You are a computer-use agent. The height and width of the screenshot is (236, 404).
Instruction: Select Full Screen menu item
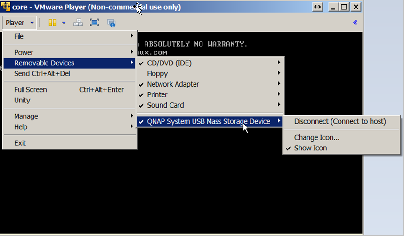70,90
